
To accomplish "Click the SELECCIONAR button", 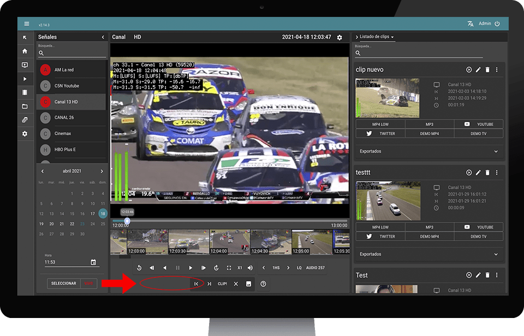I will coord(63,284).
